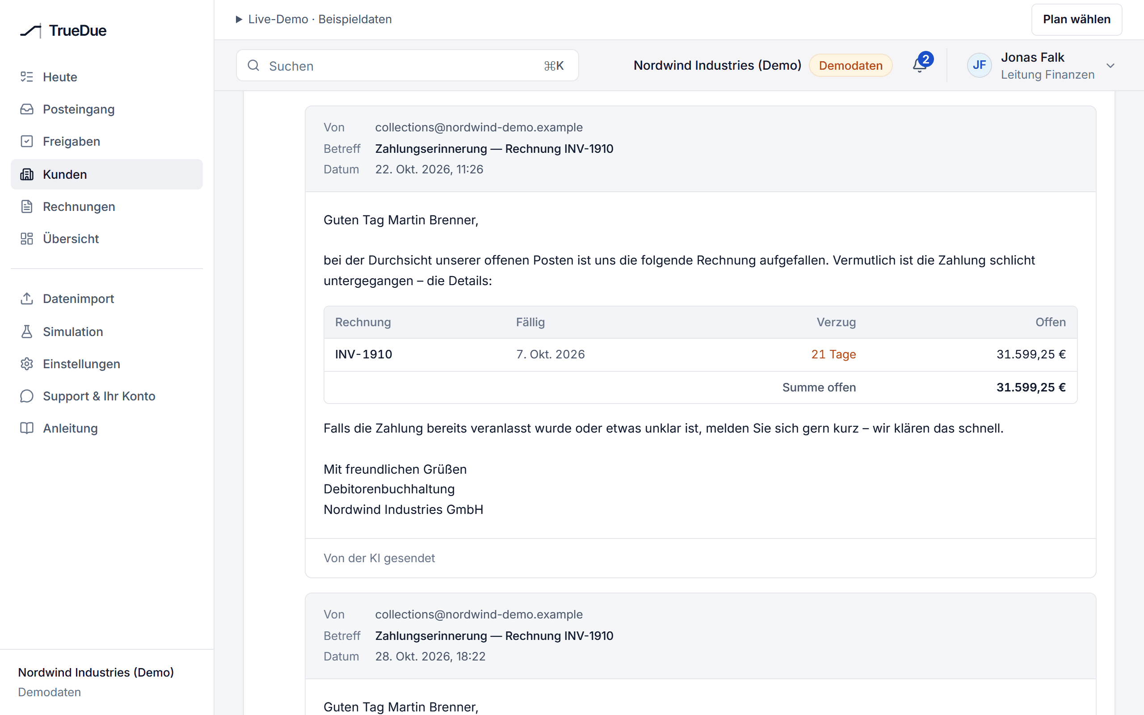Click the Datenimport upload icon

tap(27, 299)
